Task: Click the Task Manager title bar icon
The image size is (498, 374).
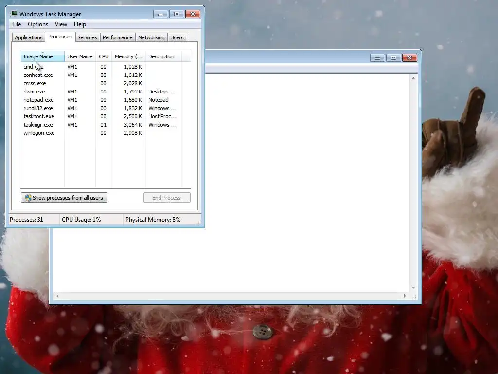Action: [13, 14]
